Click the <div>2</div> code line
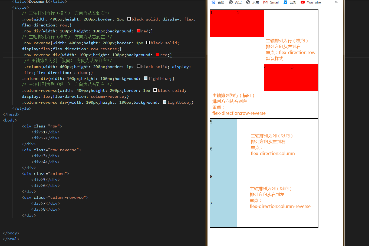Viewport: 369px width, 246px height. coord(45,138)
